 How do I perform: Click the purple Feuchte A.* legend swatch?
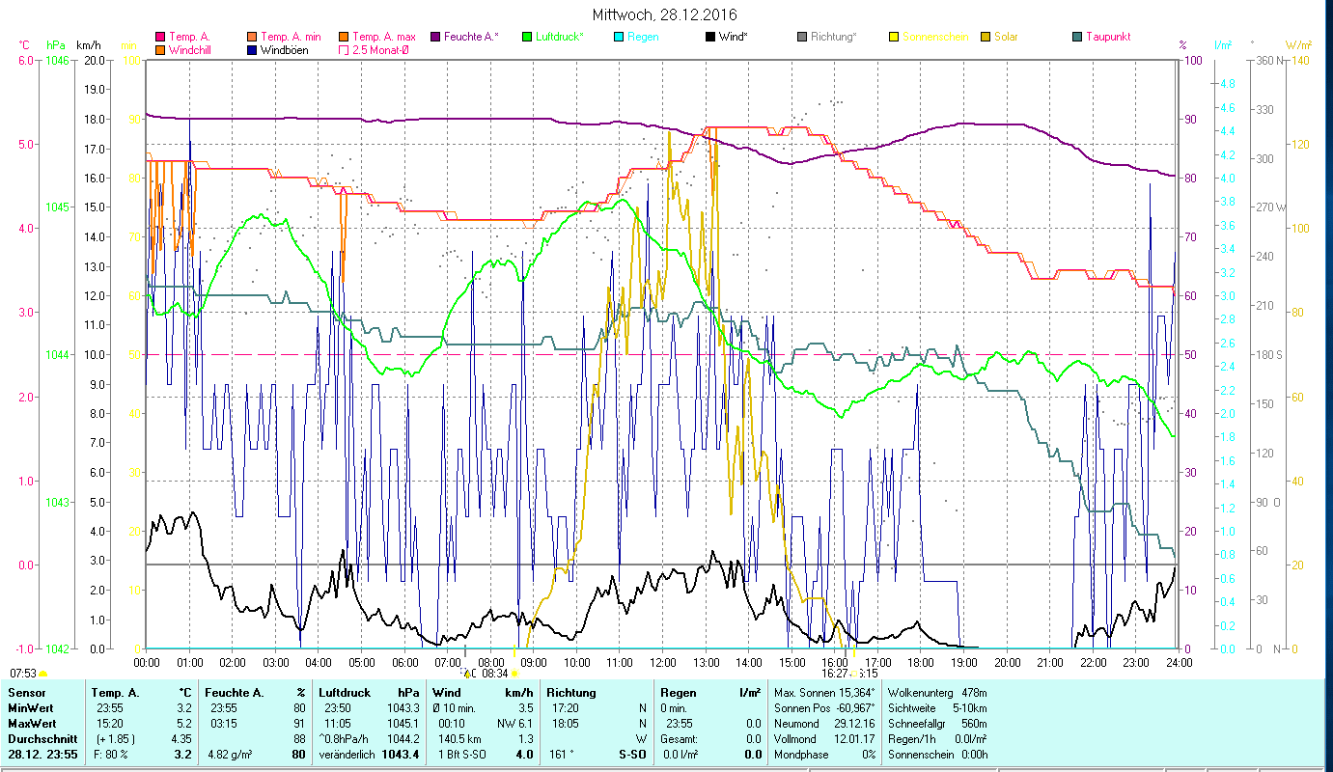[x=436, y=37]
